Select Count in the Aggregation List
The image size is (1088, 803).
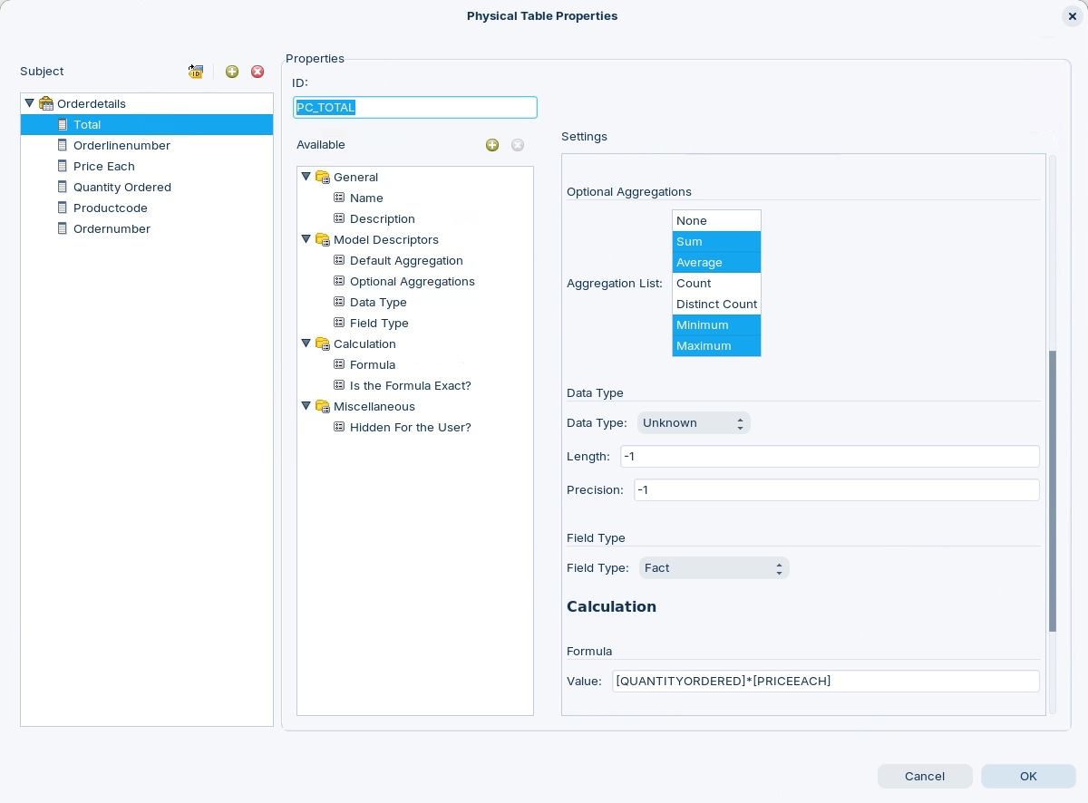(715, 283)
